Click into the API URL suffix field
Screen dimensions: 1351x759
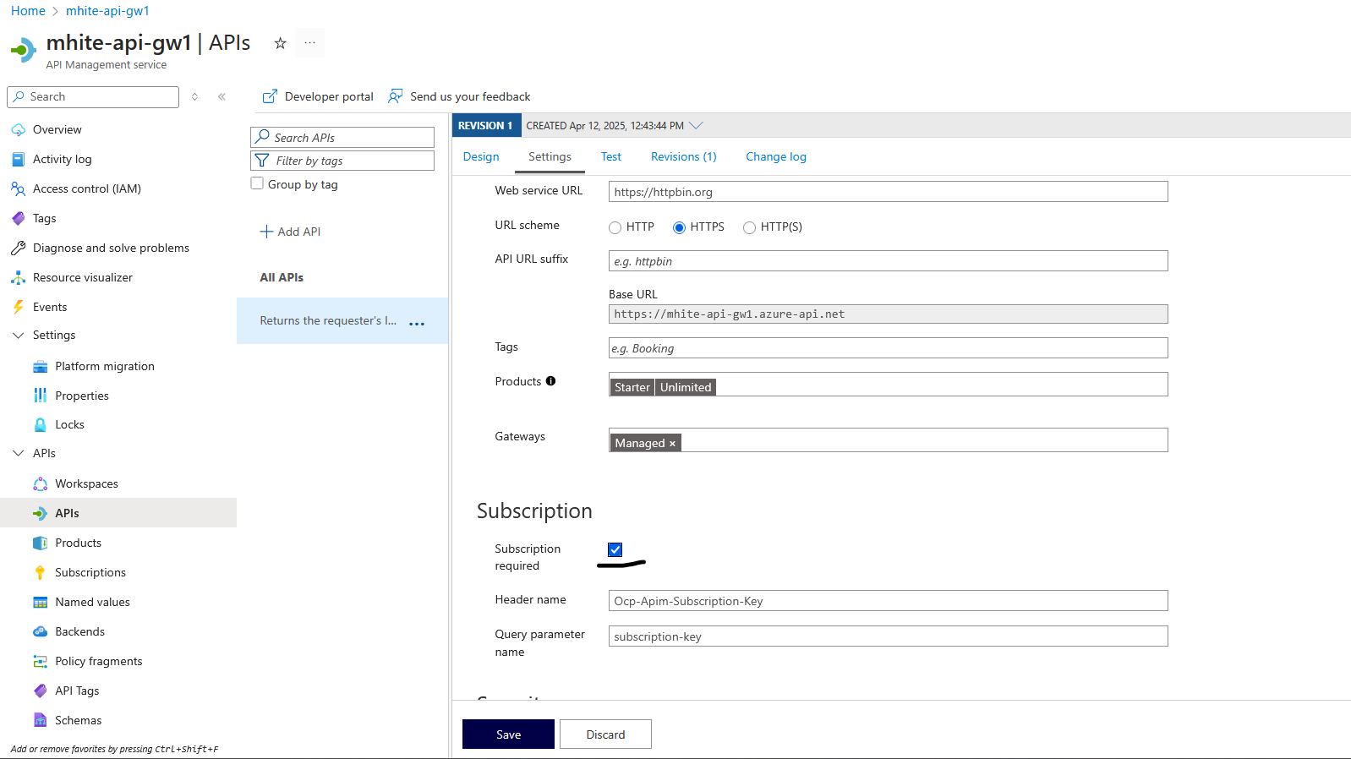pyautogui.click(x=888, y=261)
